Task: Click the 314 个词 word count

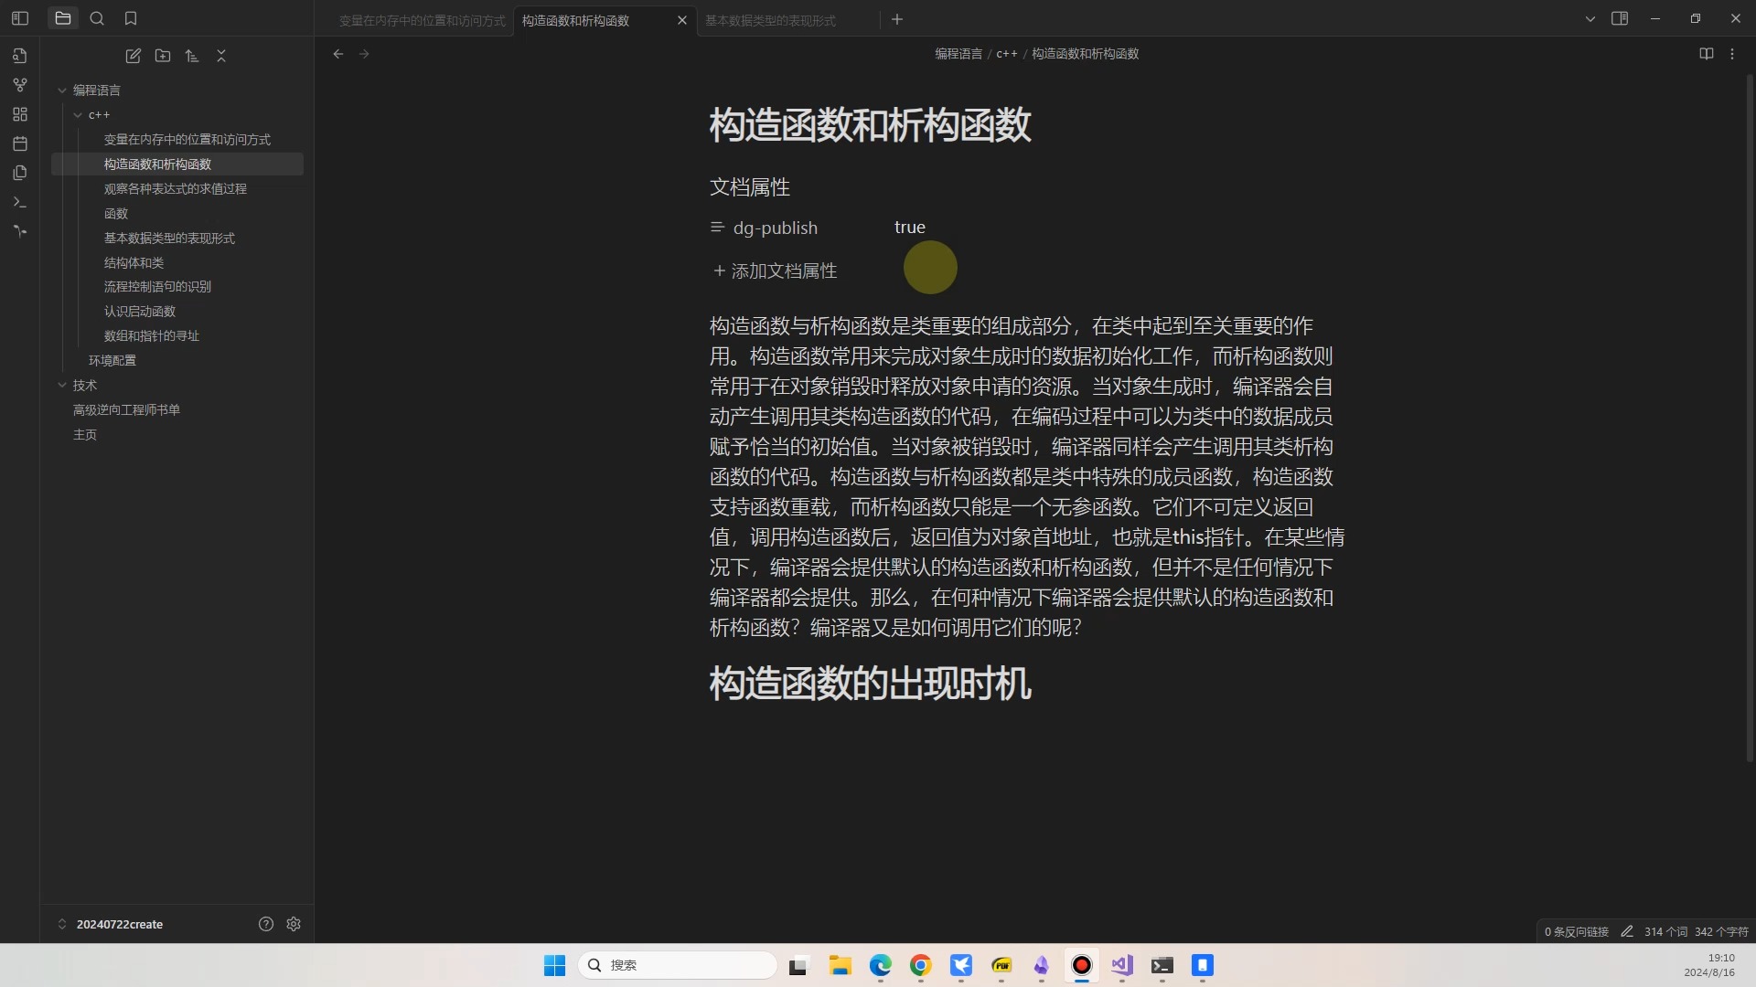Action: [x=1665, y=932]
